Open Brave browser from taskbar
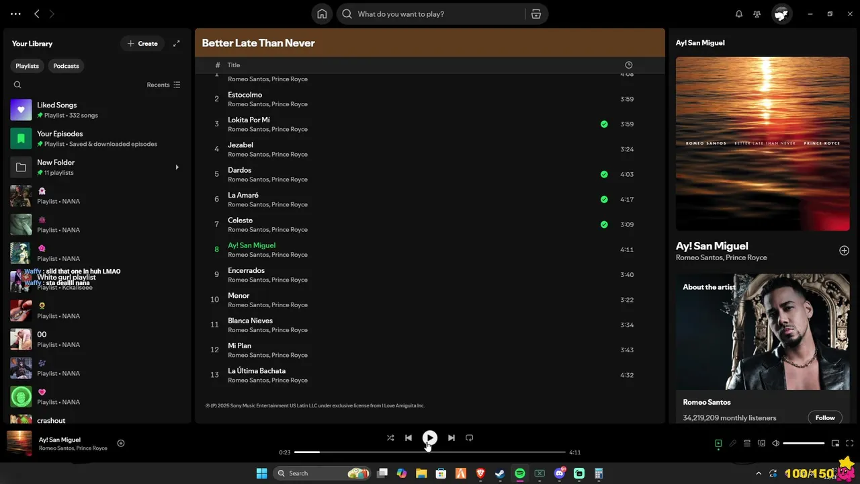 pos(480,474)
